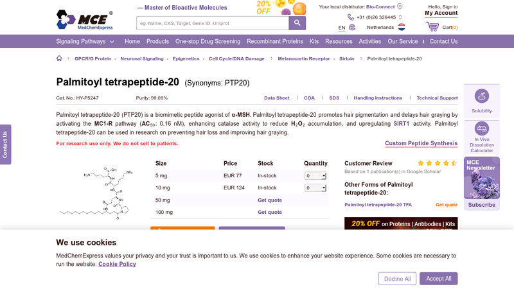Open the Kits menu
Image resolution: width=514 pixels, height=289 pixels.
(314, 42)
